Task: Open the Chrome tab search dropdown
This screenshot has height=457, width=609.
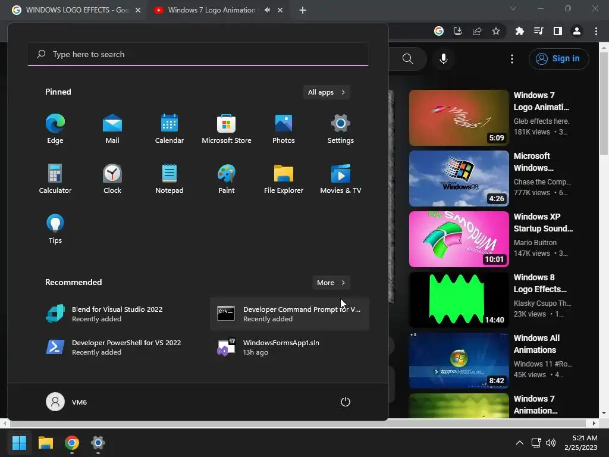Action: (513, 8)
